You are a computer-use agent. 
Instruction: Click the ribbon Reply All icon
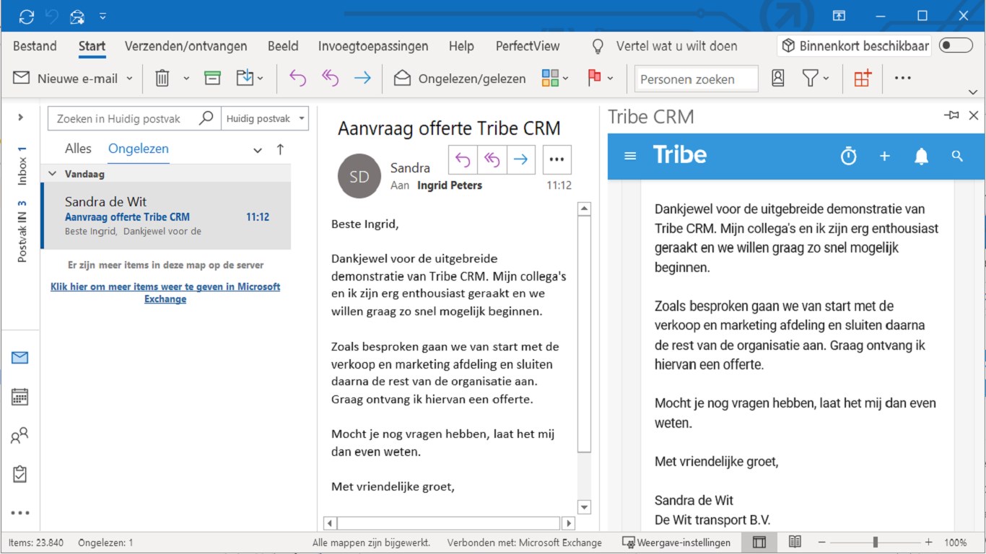coord(330,79)
